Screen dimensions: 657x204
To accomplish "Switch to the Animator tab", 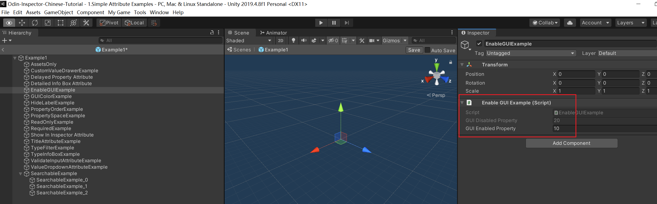I will pos(273,33).
